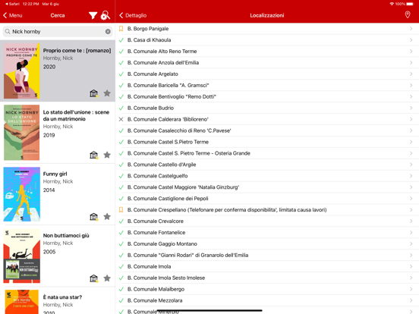Open advanced search settings icon

105,15
